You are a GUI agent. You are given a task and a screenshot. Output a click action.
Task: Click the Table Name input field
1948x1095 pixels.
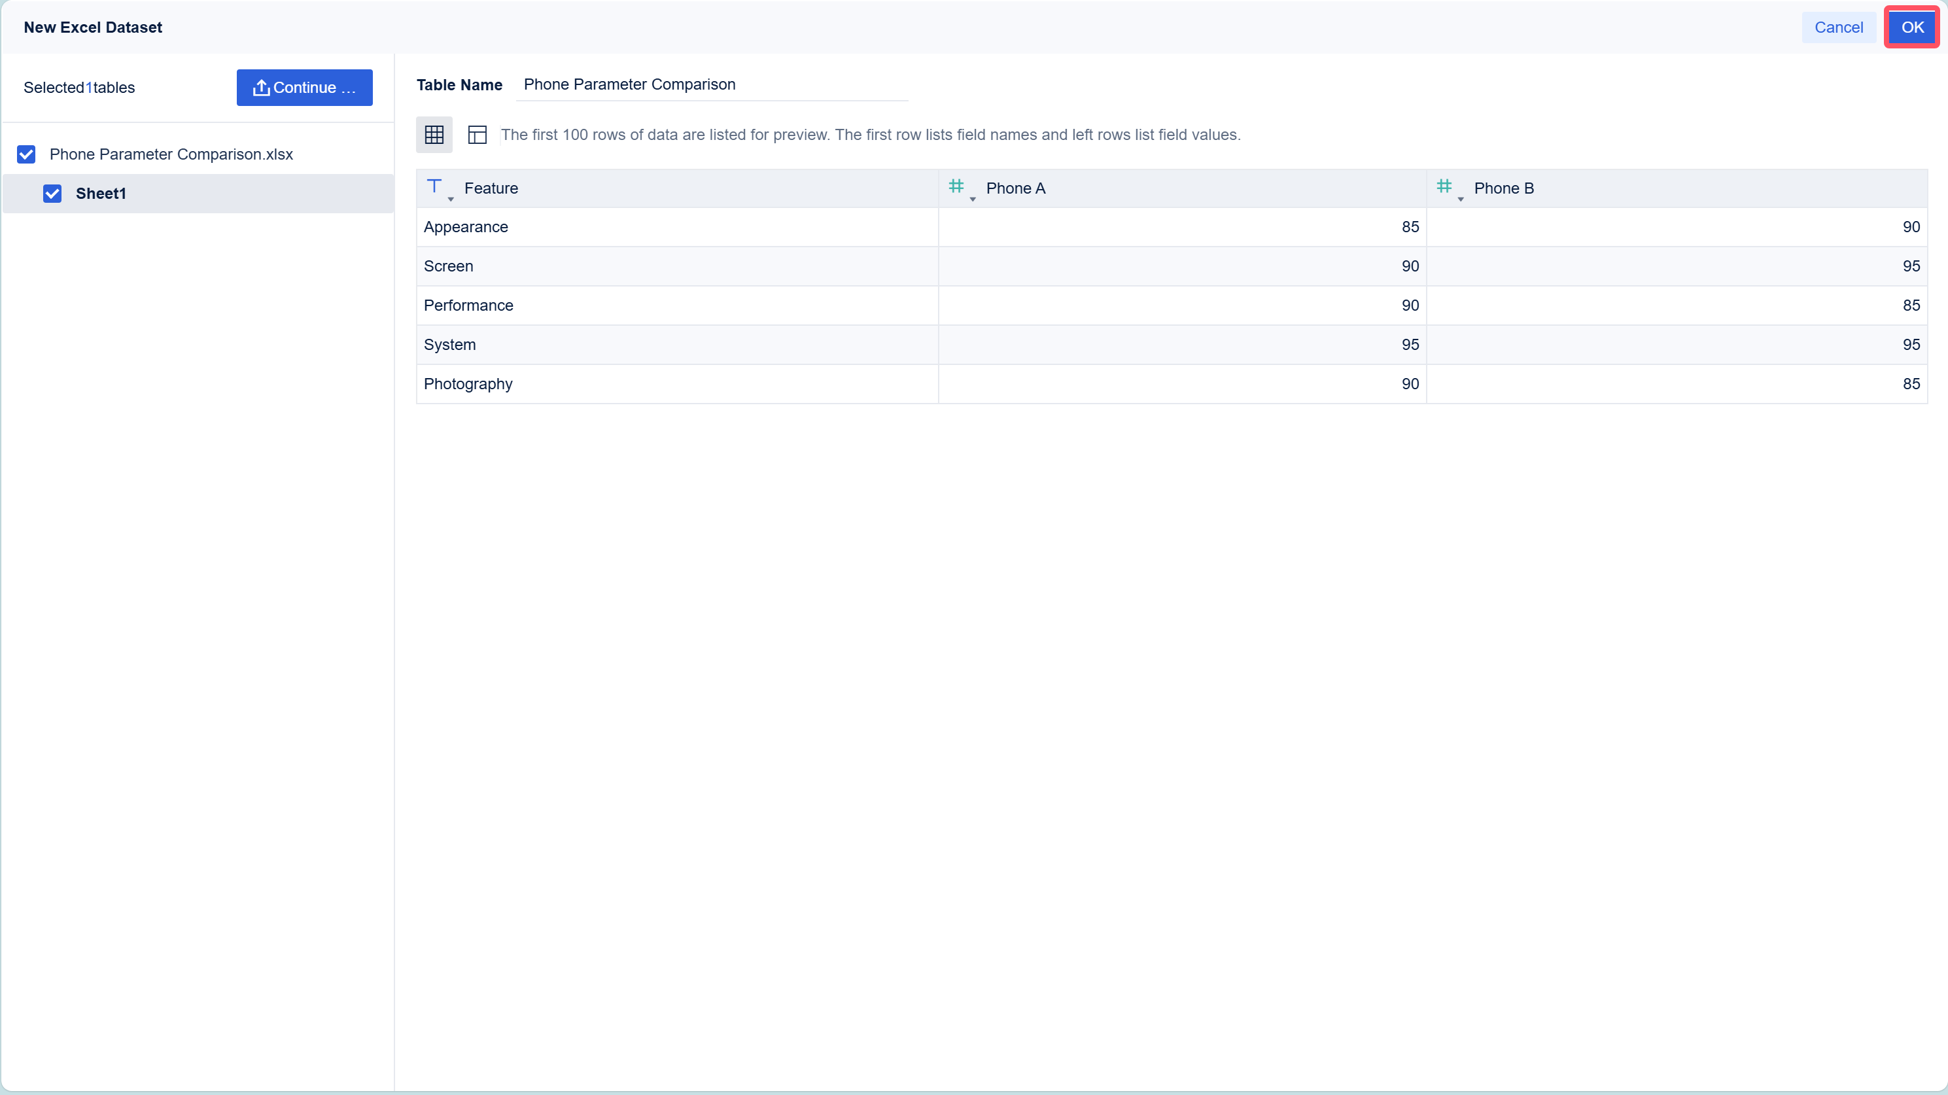click(x=711, y=84)
